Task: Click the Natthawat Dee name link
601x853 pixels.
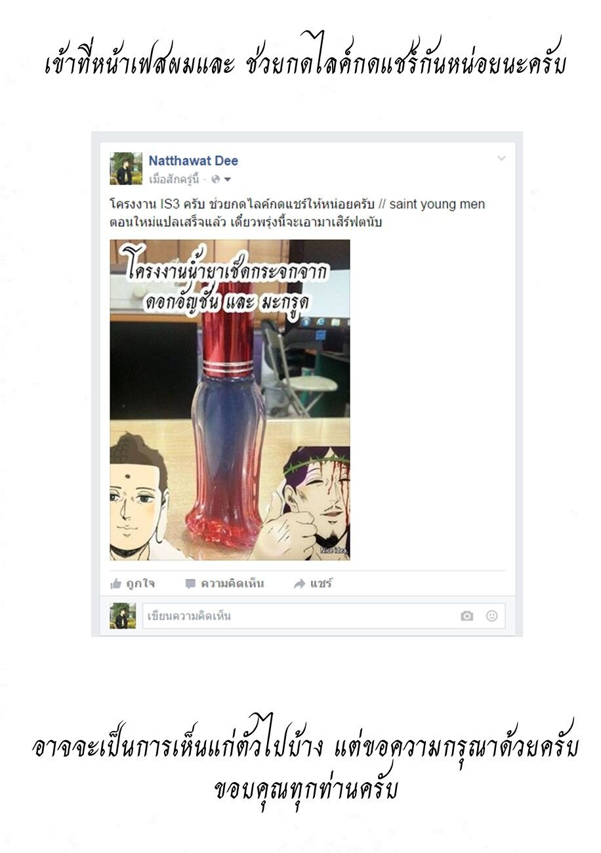Action: click(194, 161)
